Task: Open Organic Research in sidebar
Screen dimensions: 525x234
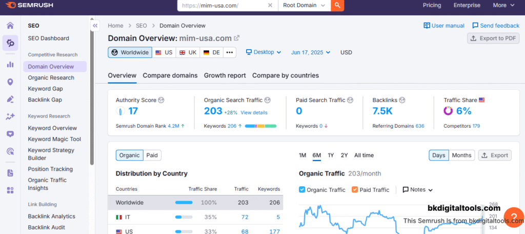Action: (51, 78)
